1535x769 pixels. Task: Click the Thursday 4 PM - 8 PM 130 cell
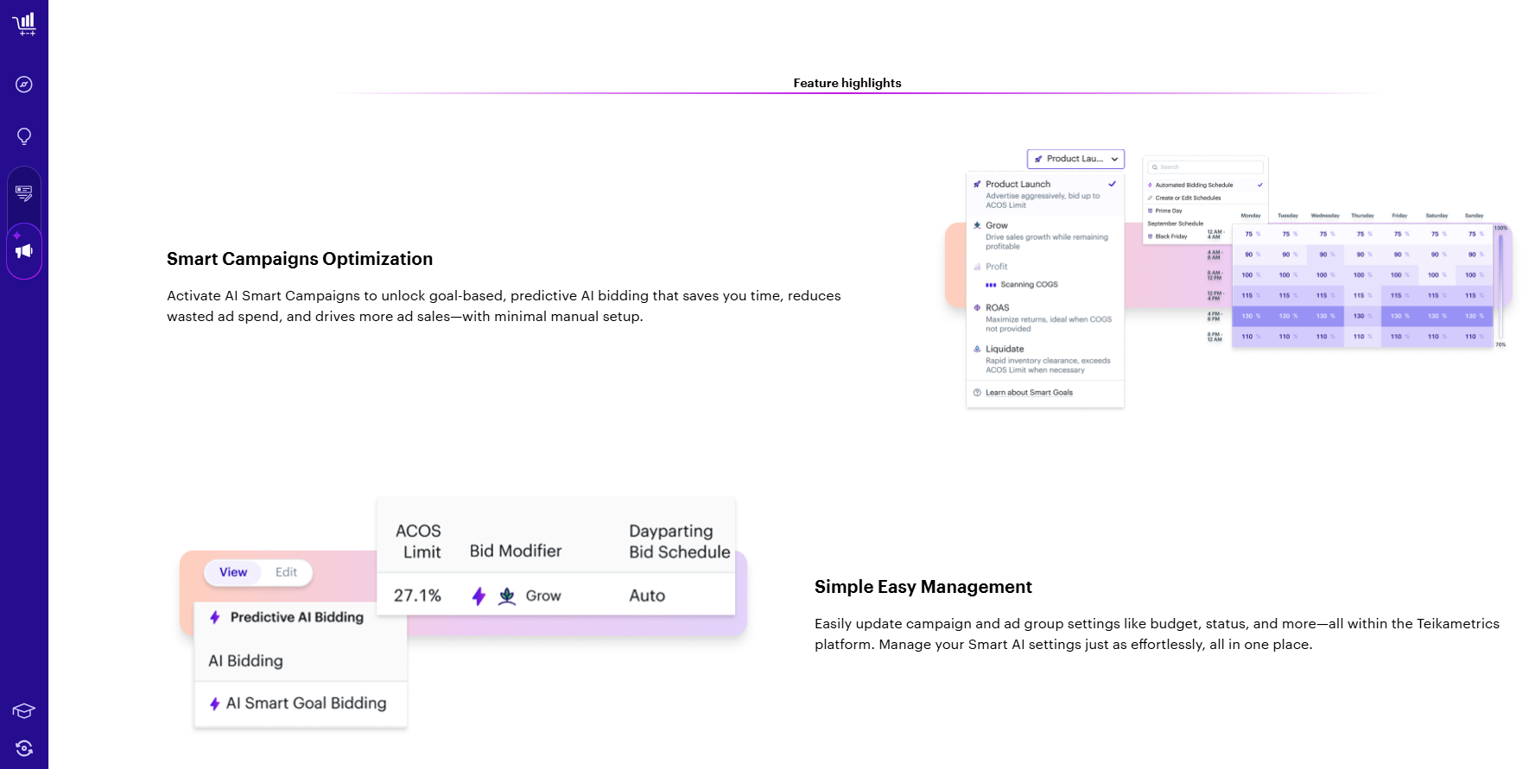tap(1361, 316)
